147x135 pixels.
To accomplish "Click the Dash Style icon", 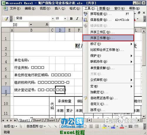I will coord(136,126).
